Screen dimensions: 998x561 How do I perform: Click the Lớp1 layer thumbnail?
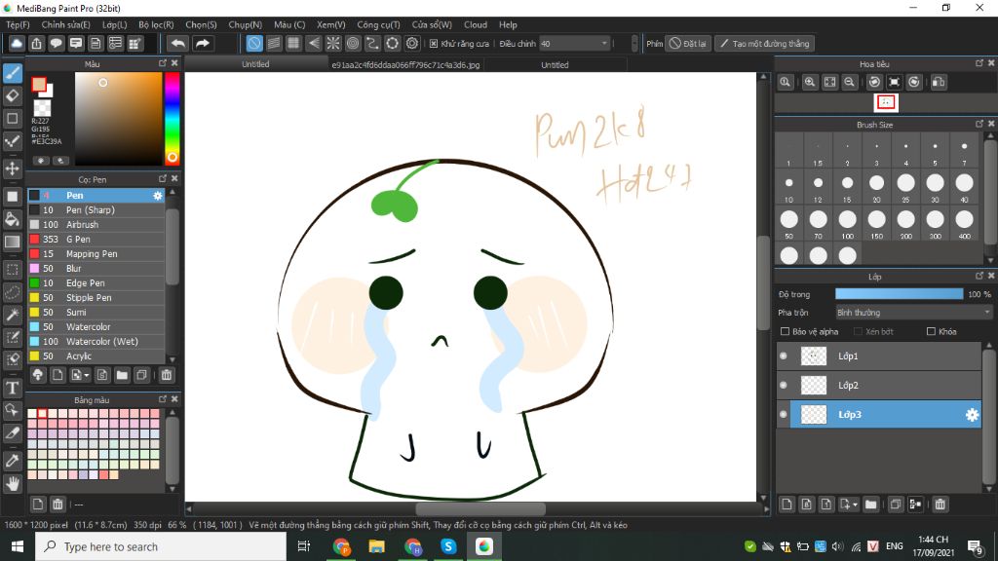pyautogui.click(x=814, y=356)
